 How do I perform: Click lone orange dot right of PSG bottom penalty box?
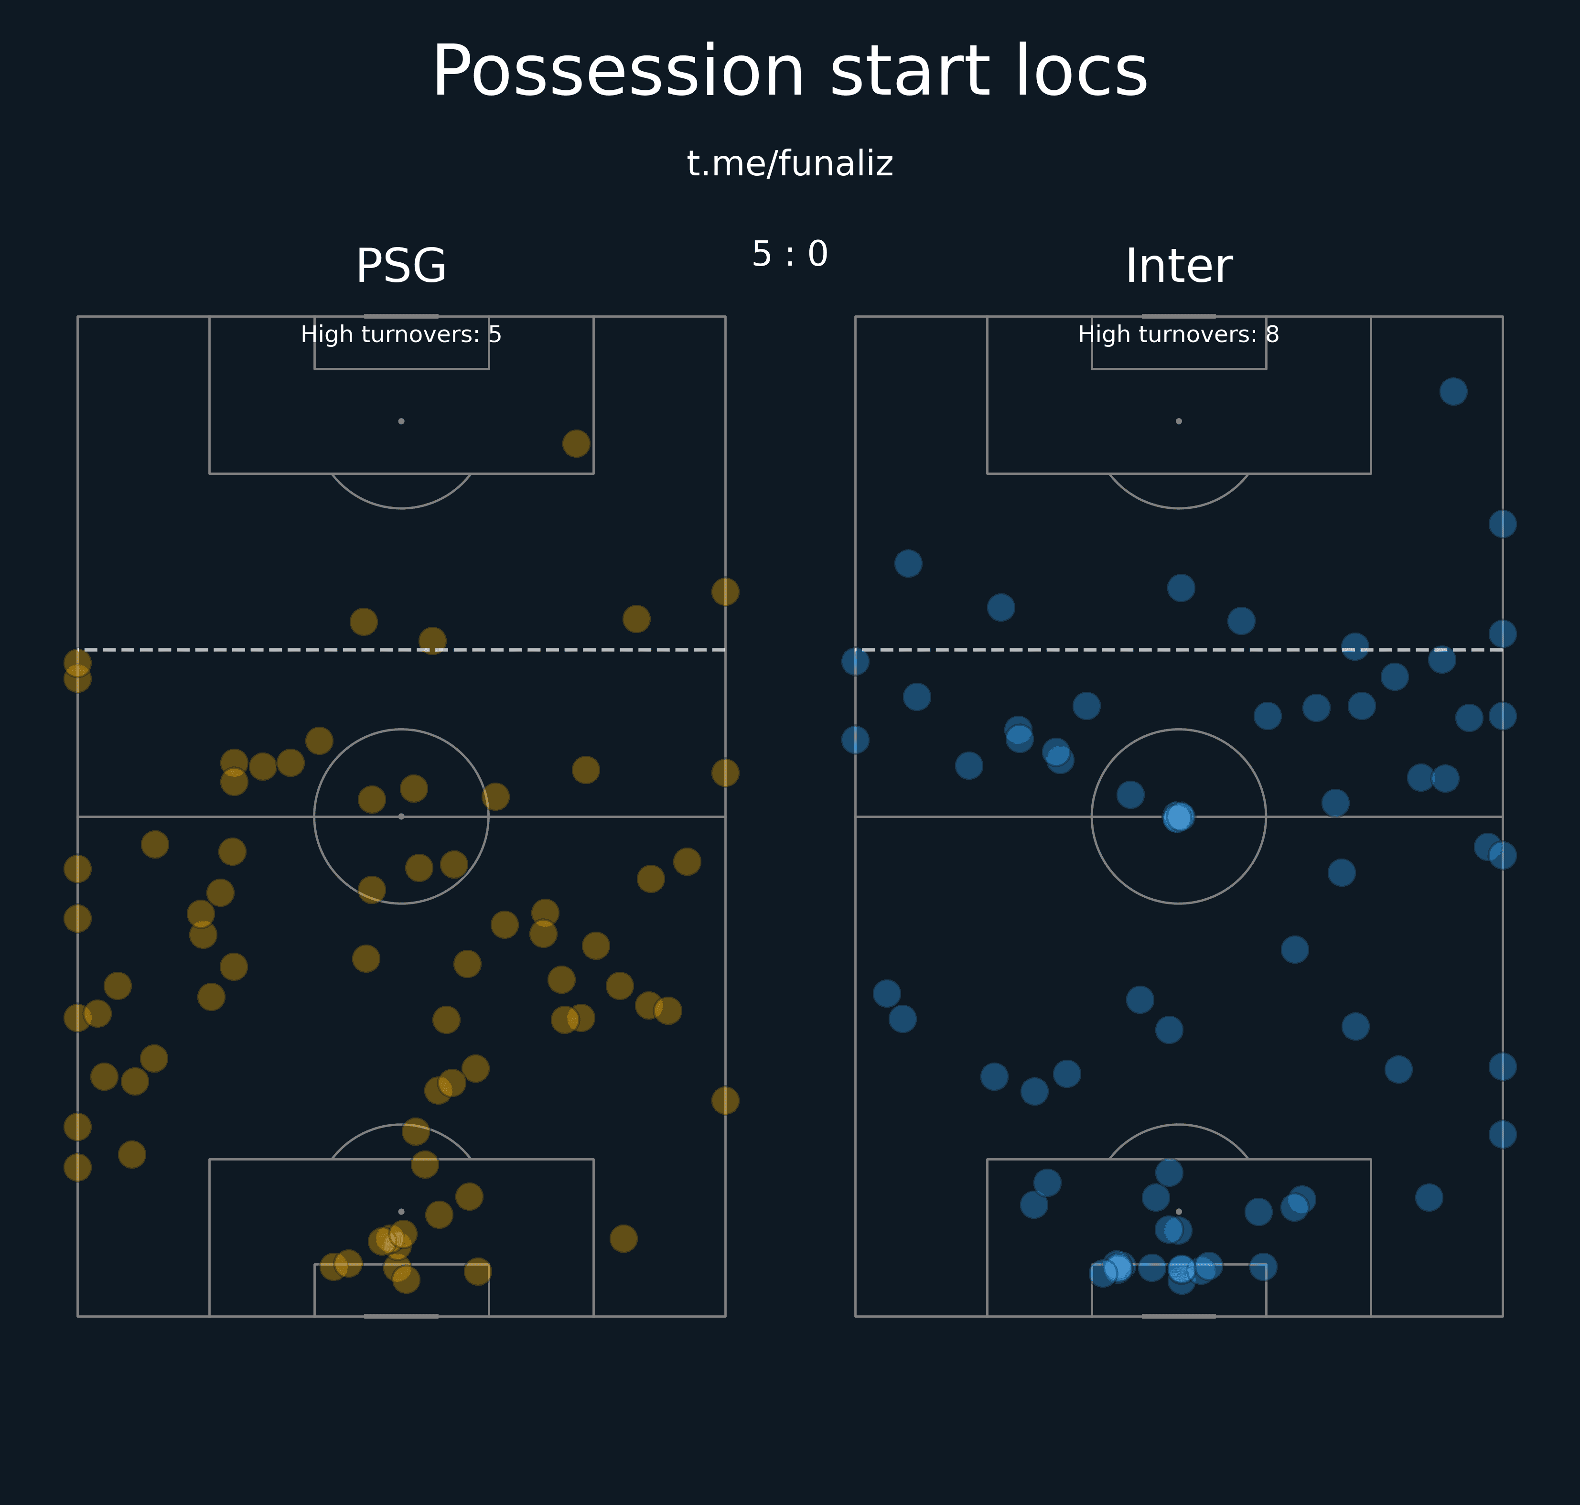click(x=623, y=1239)
